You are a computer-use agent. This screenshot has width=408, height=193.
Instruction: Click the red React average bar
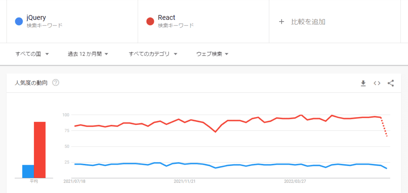(x=40, y=150)
